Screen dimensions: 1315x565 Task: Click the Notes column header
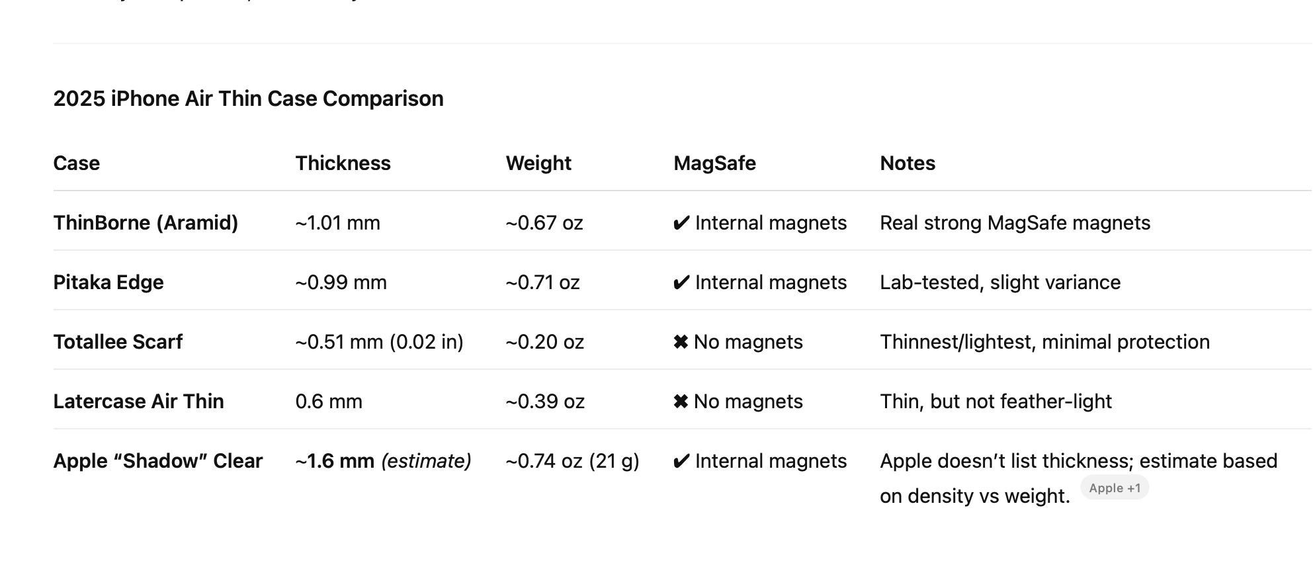tap(908, 163)
